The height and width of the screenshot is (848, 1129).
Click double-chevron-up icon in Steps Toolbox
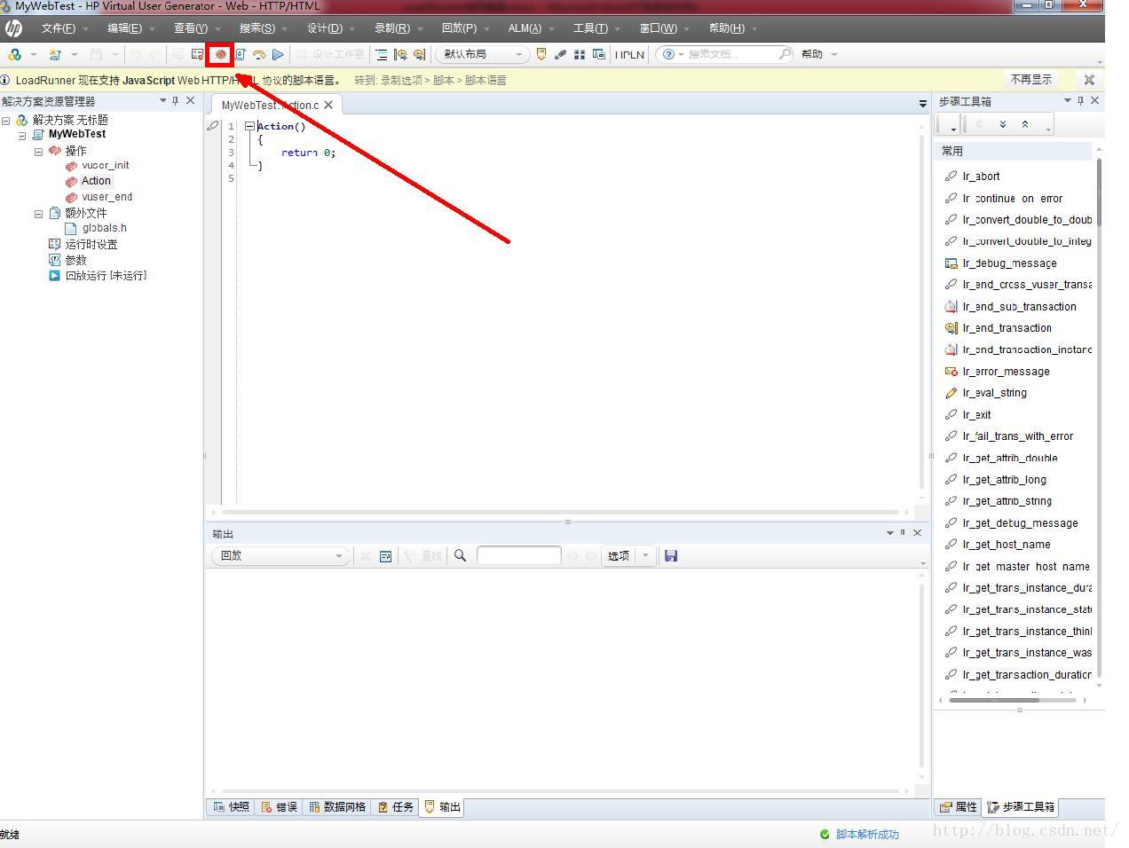click(x=1025, y=124)
